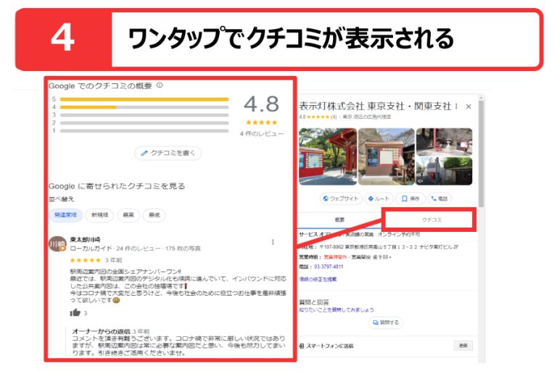Click the ルート directions button
557x371 pixels.
click(x=379, y=199)
